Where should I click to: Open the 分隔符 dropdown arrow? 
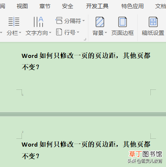84,20
